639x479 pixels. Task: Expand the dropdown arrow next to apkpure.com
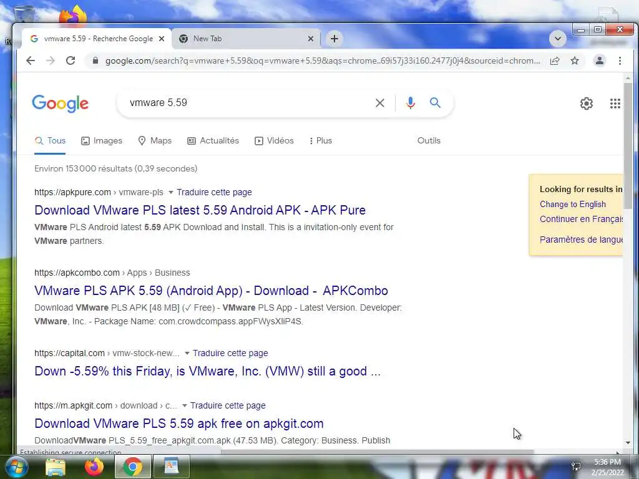(171, 192)
